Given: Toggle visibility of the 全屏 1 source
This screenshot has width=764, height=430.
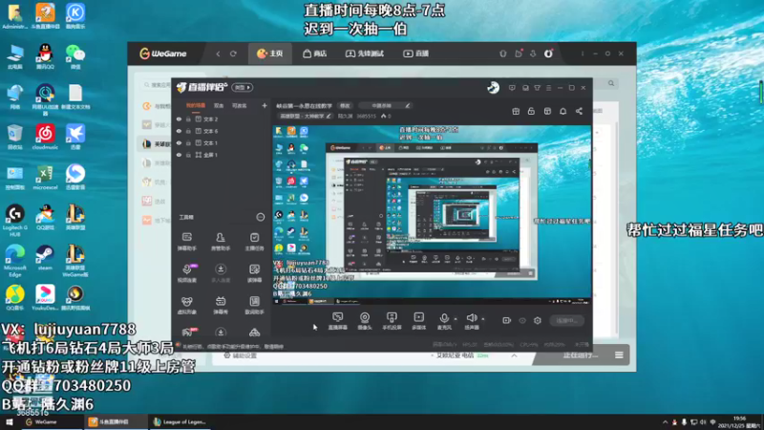Looking at the screenshot, I should point(179,155).
